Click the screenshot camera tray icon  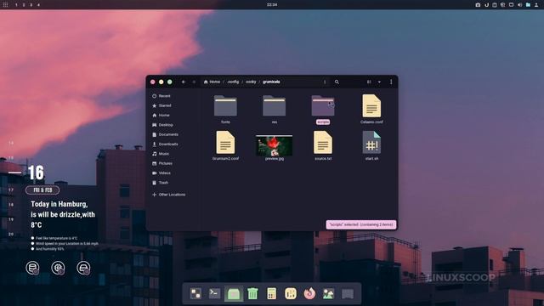(x=478, y=5)
